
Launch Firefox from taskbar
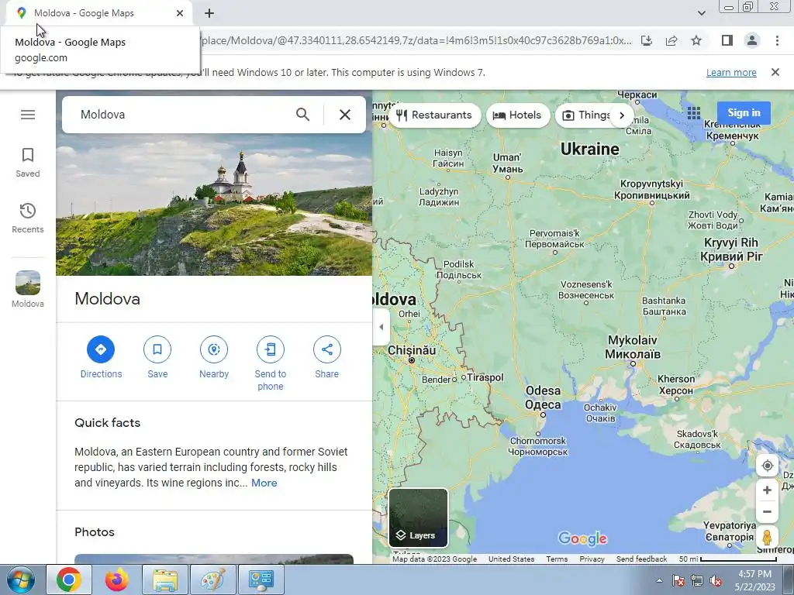[x=117, y=580]
